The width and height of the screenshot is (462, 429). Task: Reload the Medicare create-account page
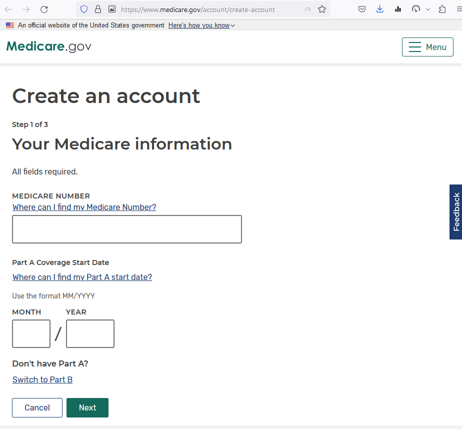[44, 9]
